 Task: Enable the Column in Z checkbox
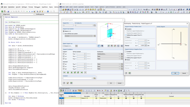64,46
